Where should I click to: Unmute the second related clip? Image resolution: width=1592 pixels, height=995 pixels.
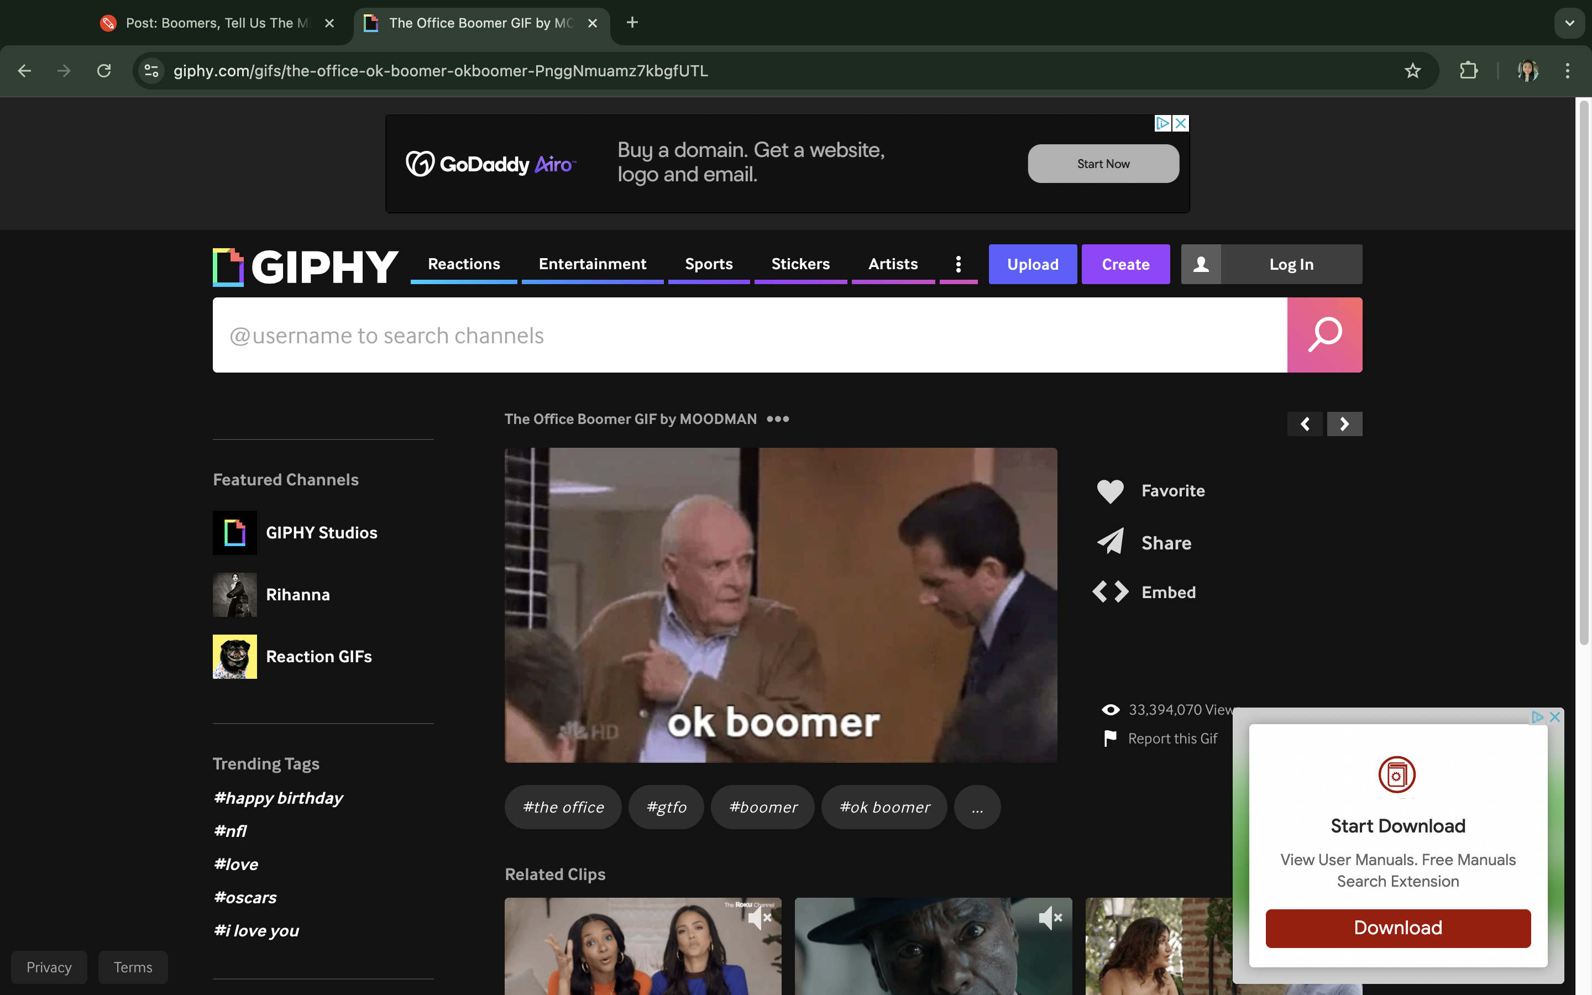[1050, 918]
